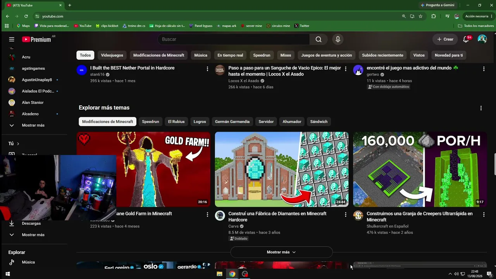Click the YouTube search input field
Image resolution: width=496 pixels, height=279 pixels.
click(233, 39)
